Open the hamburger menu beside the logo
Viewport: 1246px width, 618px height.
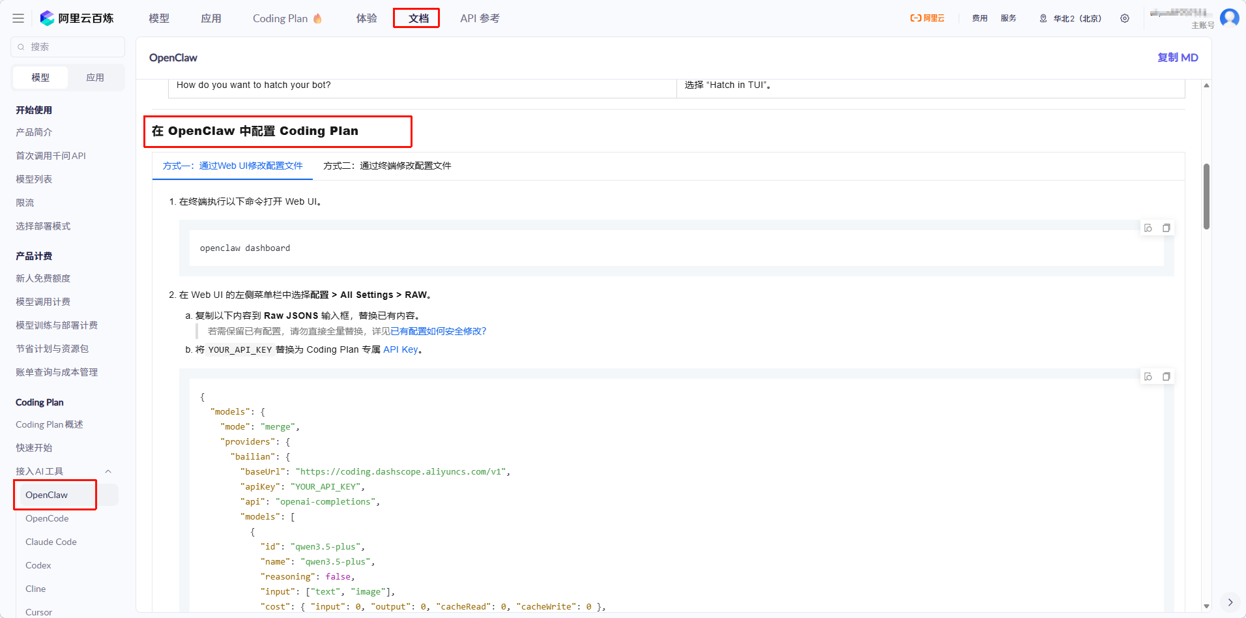[18, 18]
